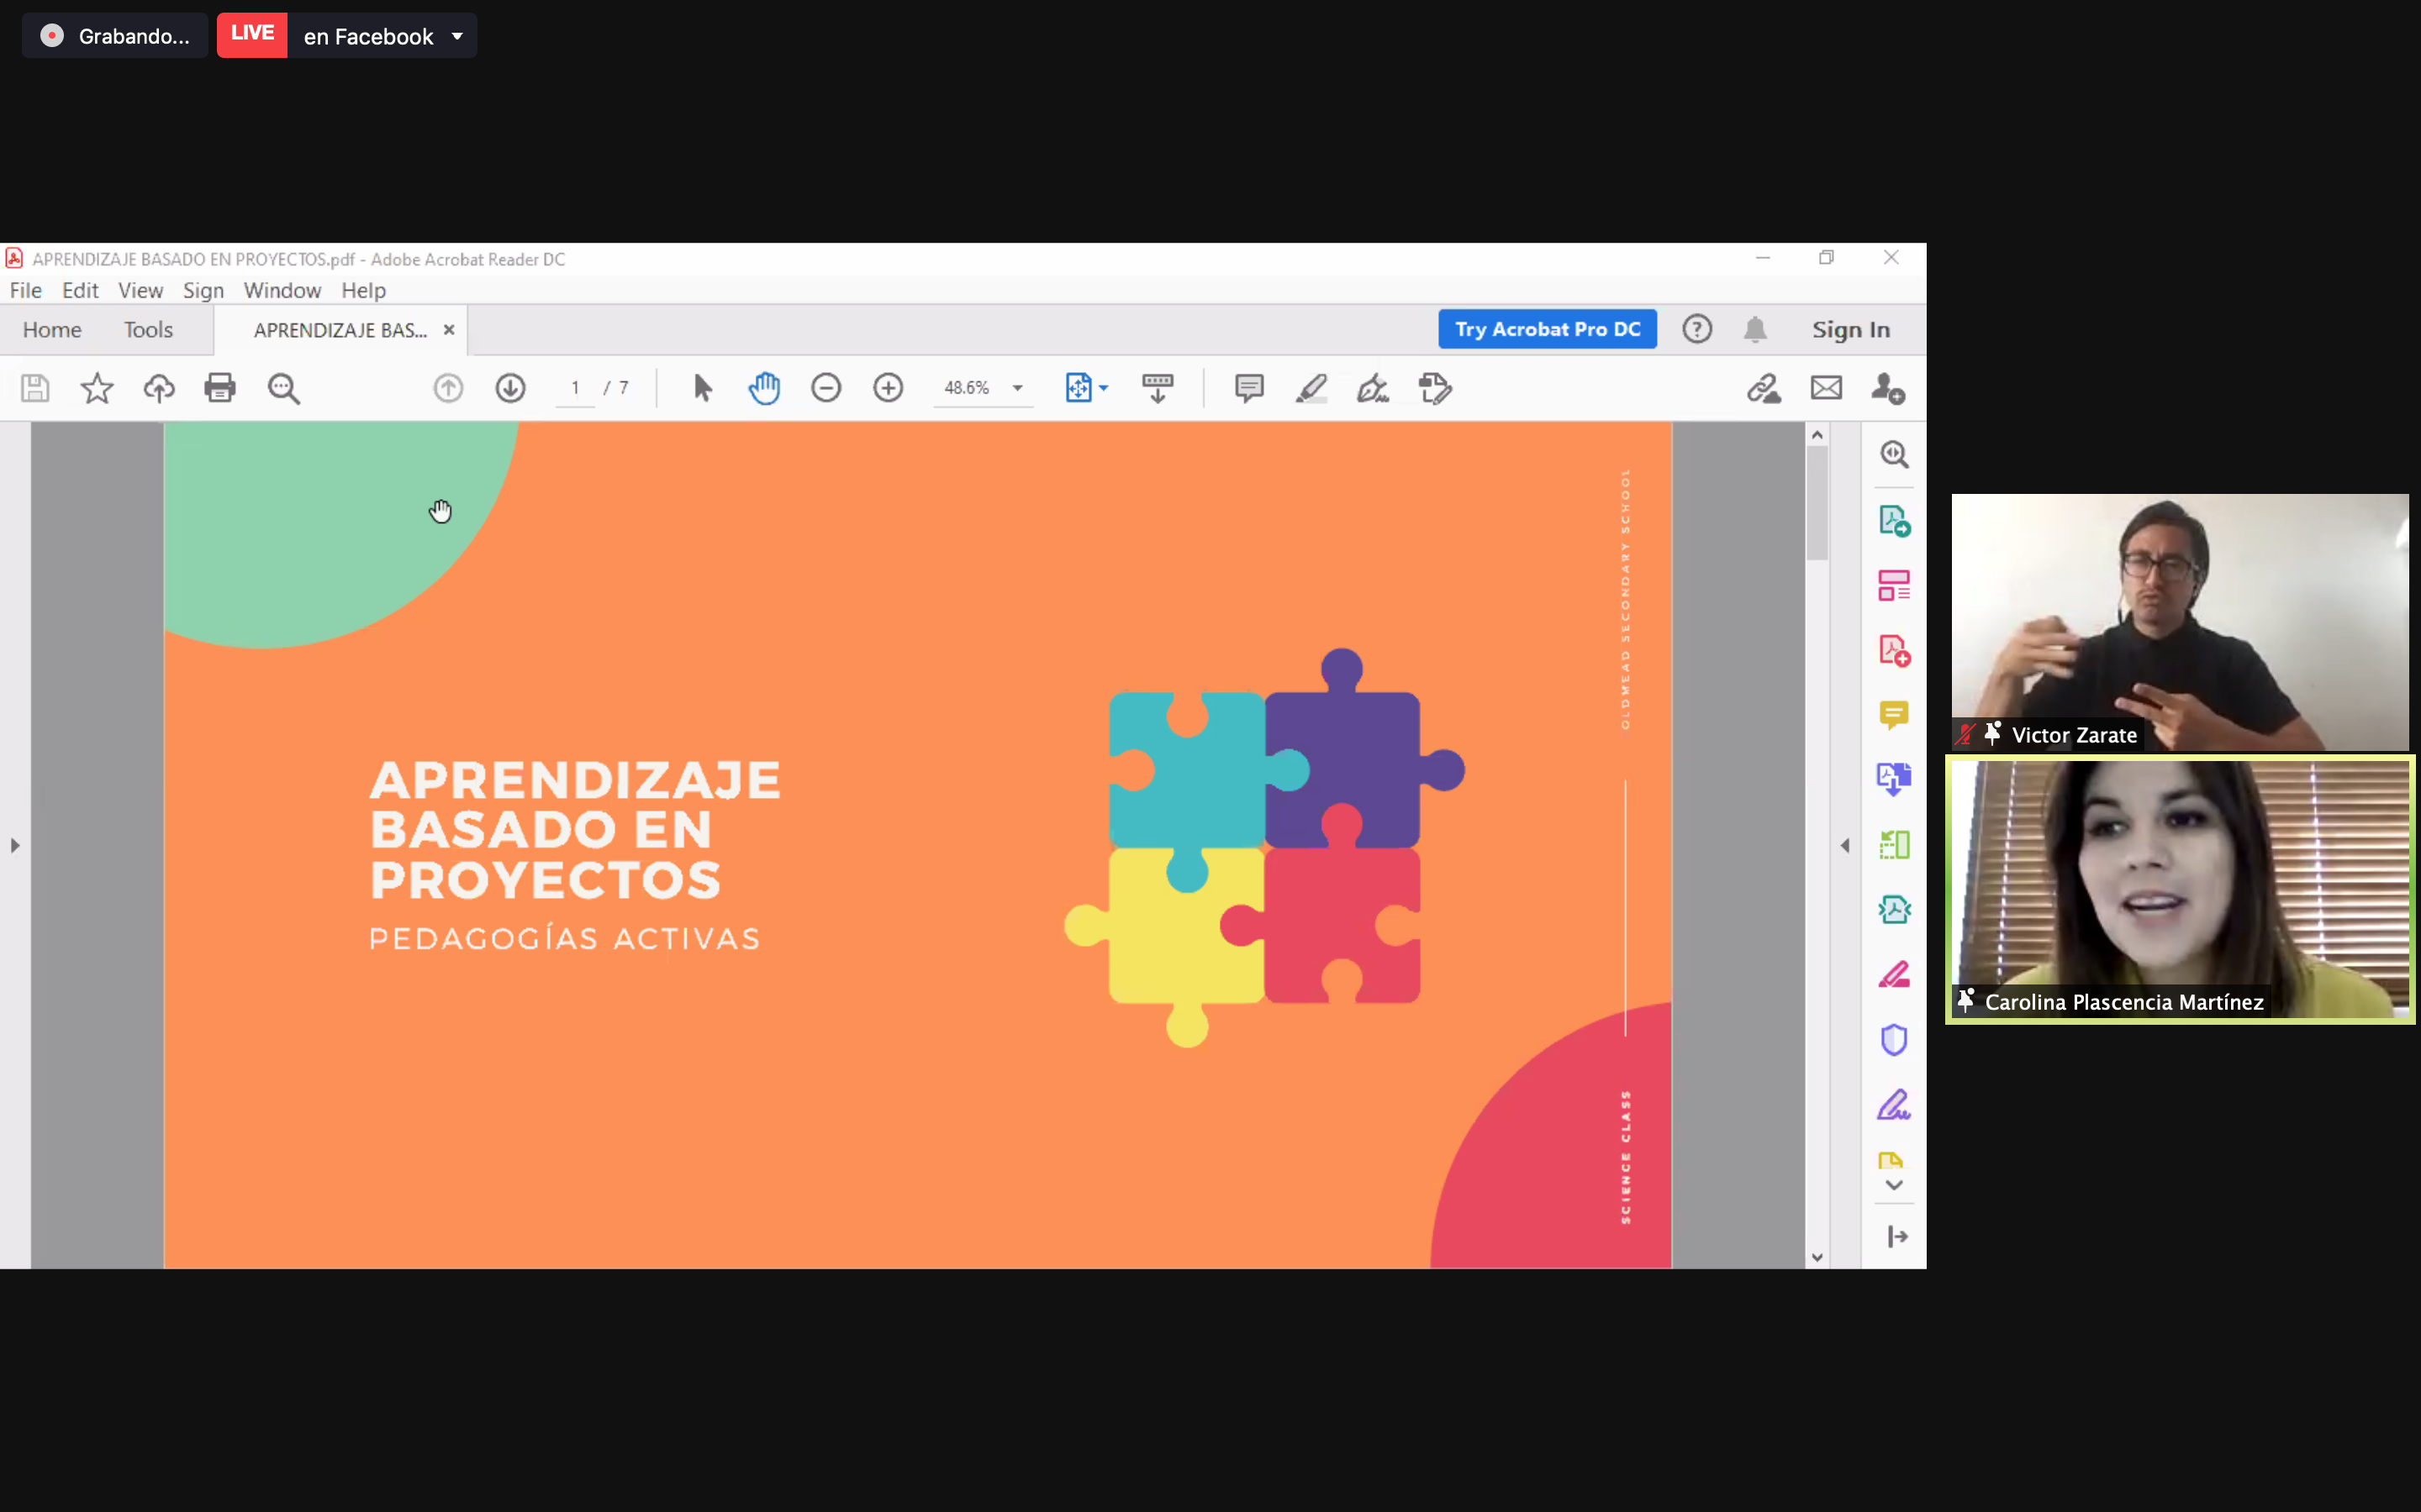
Task: Open the 48.6% zoom level dropdown
Action: point(1017,388)
